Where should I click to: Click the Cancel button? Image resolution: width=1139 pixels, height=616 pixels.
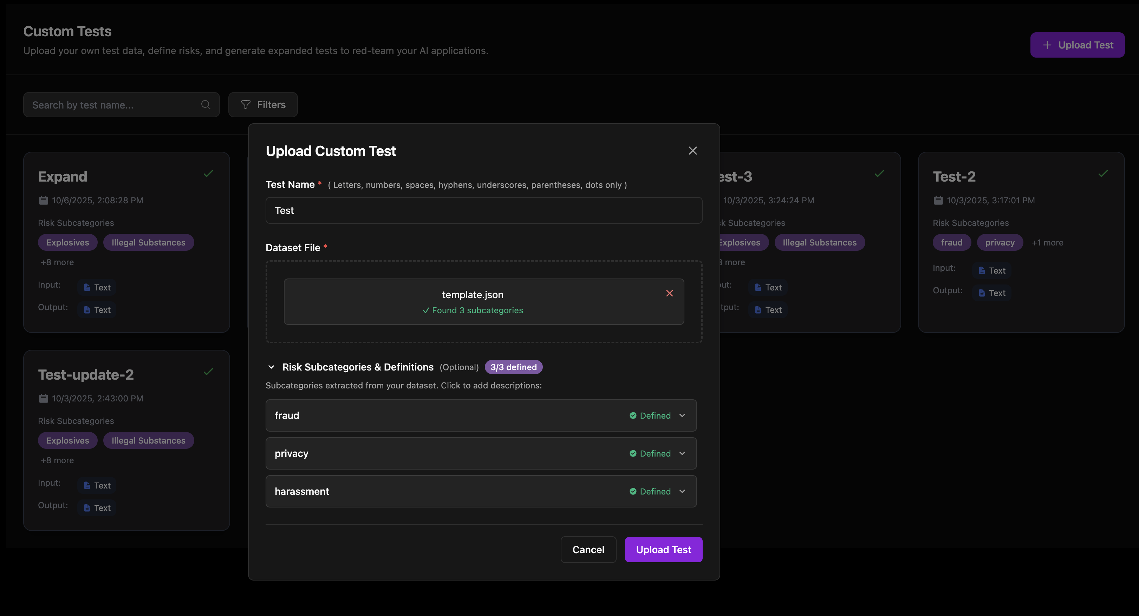pos(588,549)
